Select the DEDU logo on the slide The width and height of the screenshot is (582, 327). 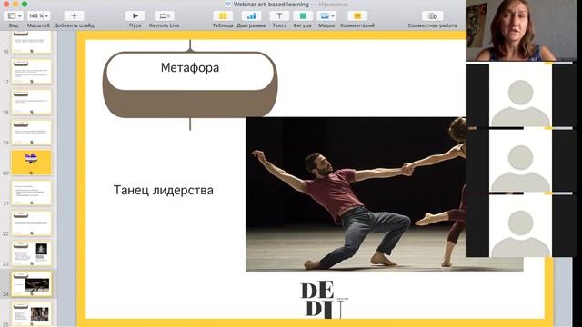point(324,300)
